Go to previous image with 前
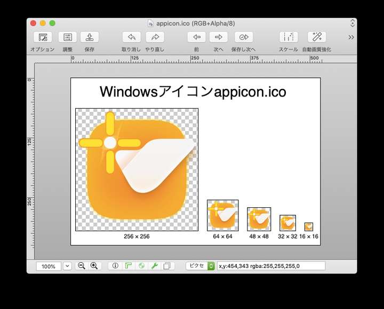Screen dimensions: 384x309 click(197, 37)
